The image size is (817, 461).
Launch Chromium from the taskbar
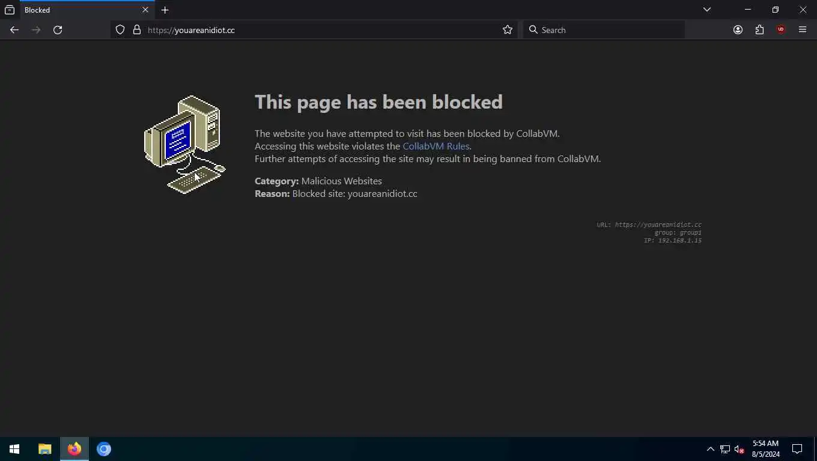[x=104, y=449]
